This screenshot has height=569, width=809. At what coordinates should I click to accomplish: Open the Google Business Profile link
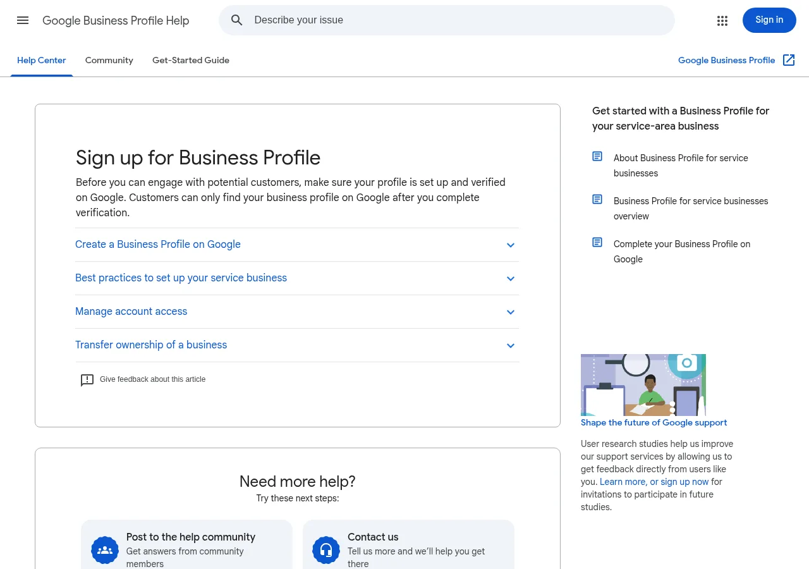727,61
